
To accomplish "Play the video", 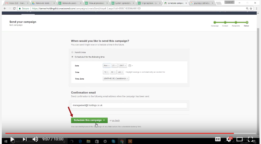I will click(x=12, y=139).
